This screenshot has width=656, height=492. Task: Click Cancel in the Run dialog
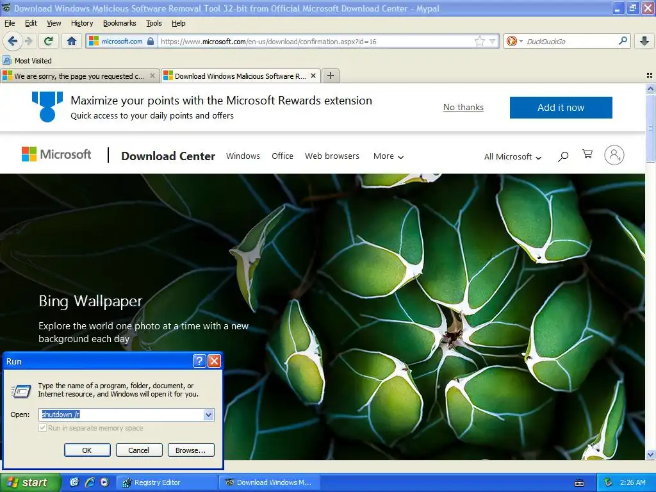[138, 450]
